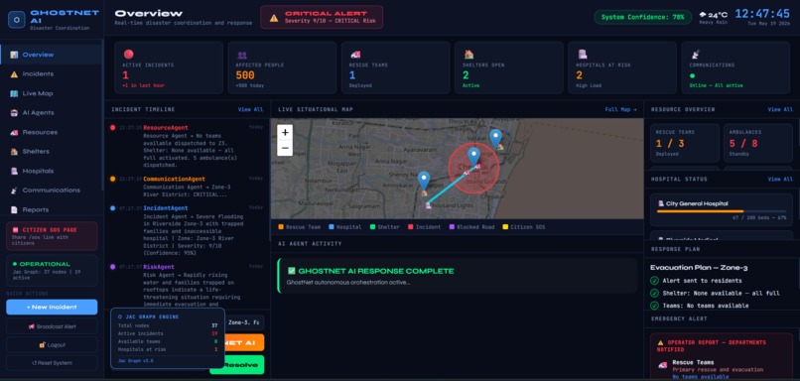Click View All in Resource Overview header
The width and height of the screenshot is (800, 381).
780,110
